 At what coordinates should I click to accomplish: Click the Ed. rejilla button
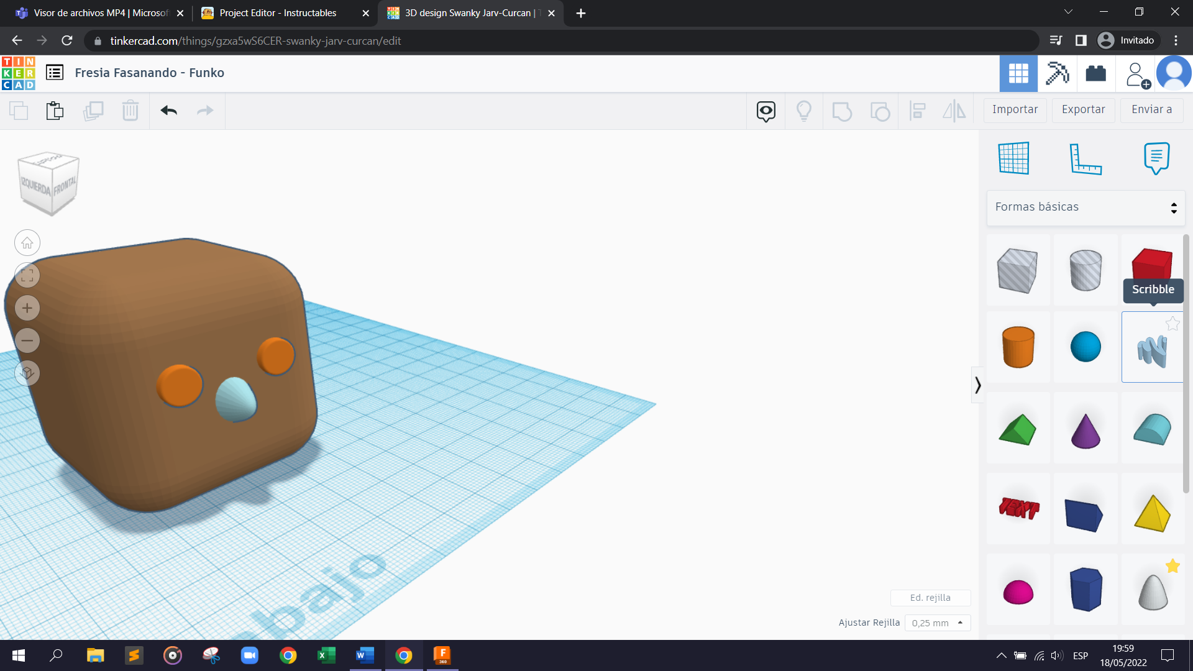(930, 598)
